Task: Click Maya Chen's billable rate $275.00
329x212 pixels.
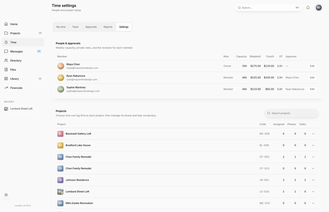Action: [256, 66]
